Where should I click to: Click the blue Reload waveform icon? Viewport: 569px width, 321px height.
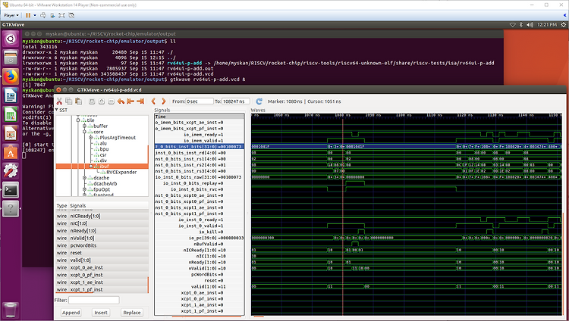[x=259, y=101]
